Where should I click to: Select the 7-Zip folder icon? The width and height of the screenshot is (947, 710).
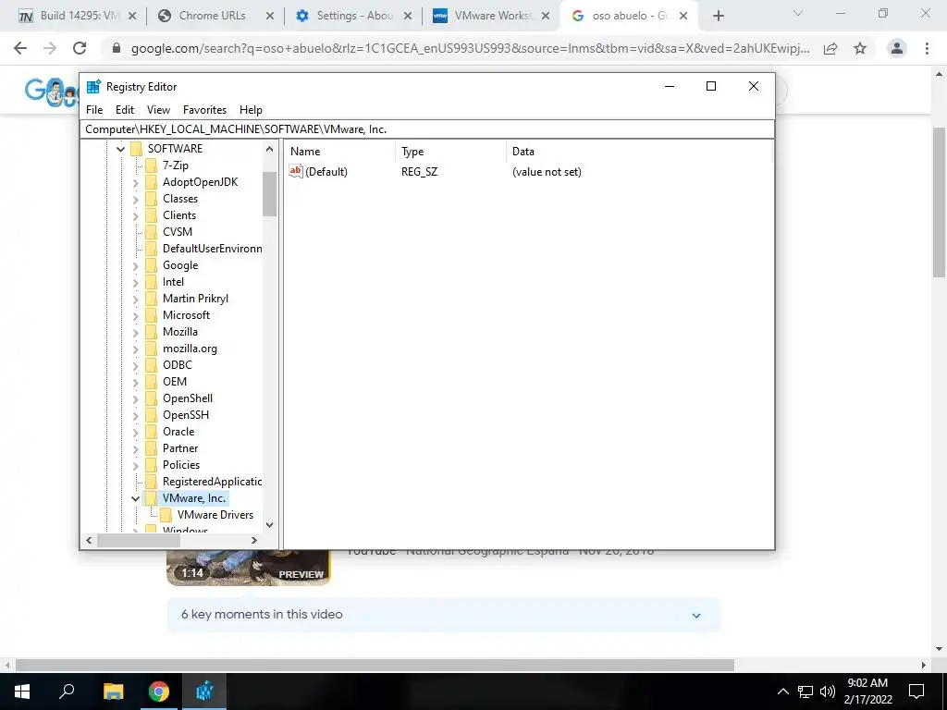click(x=151, y=165)
